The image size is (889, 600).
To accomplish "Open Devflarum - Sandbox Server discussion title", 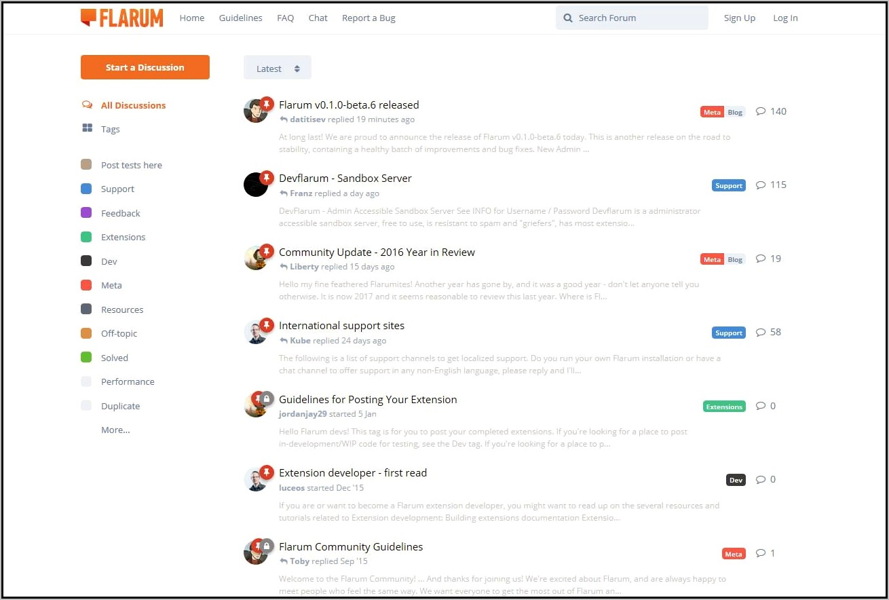I will coord(345,178).
